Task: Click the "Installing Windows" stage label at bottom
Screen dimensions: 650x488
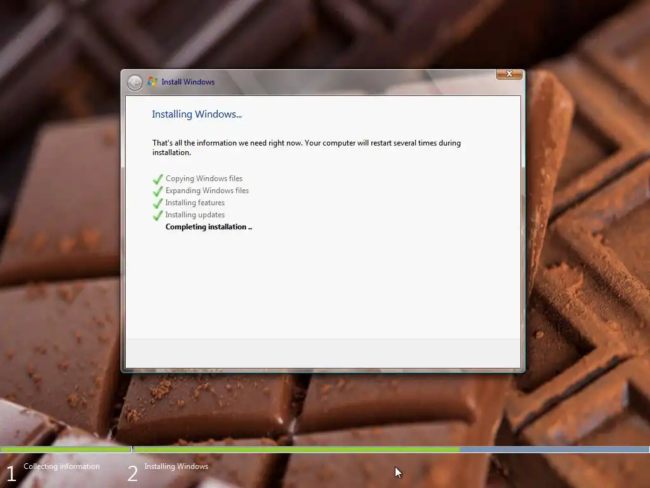Action: coord(176,466)
